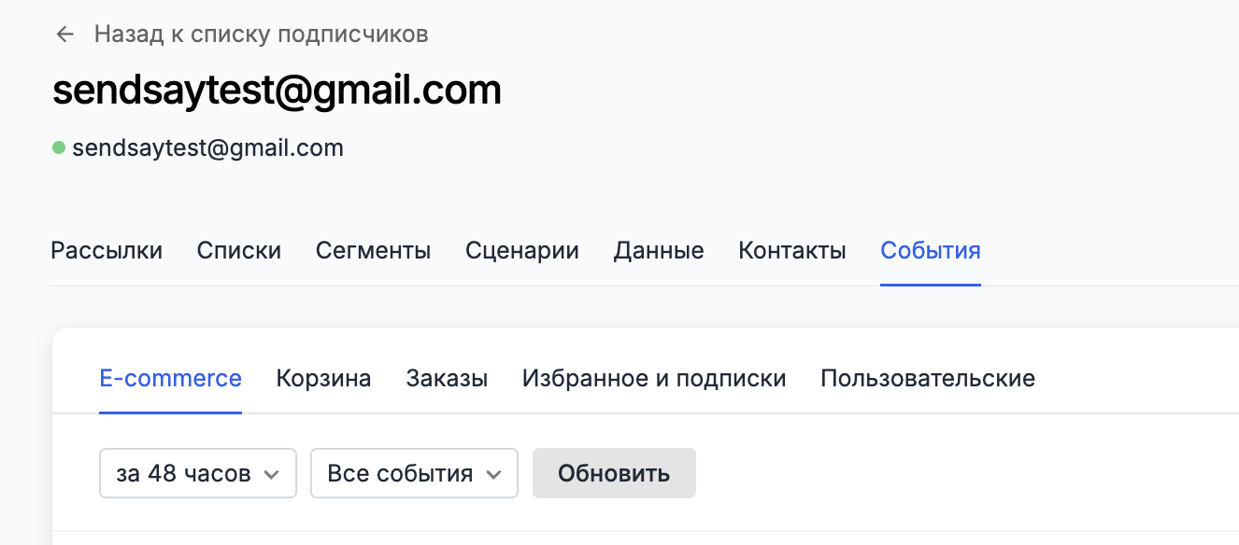The image size is (1239, 545).
Task: Open the E-commerce events sub-tab
Action: [170, 378]
